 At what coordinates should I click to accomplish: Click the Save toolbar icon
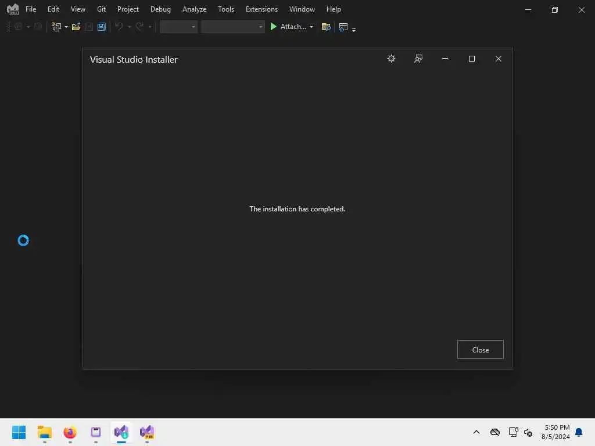pos(89,27)
